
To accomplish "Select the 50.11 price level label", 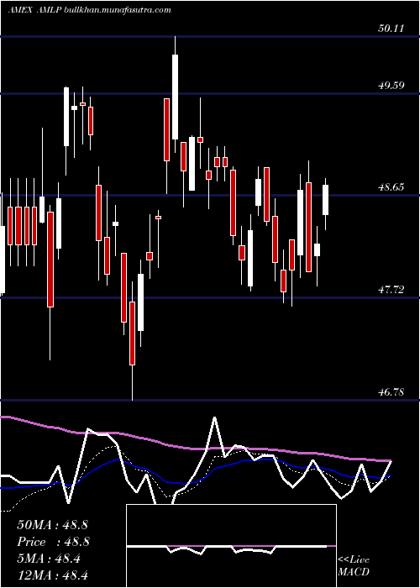I will click(391, 28).
